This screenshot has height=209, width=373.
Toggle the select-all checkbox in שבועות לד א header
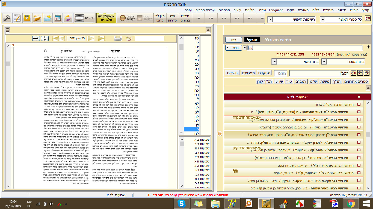tap(359, 97)
